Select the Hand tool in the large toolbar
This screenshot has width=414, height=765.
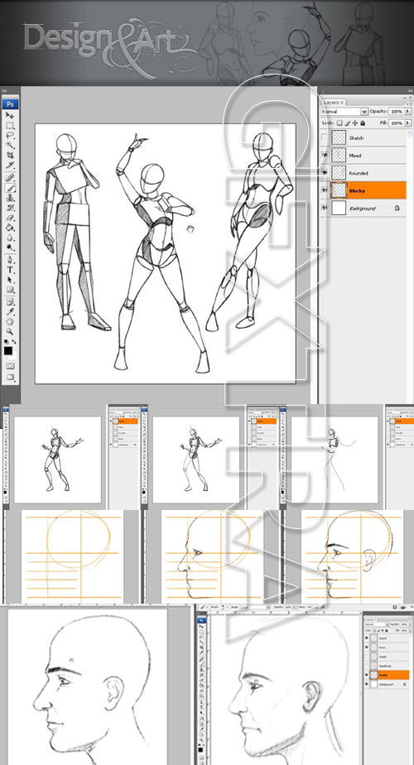(10, 322)
